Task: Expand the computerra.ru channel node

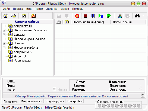Action: click(4, 26)
